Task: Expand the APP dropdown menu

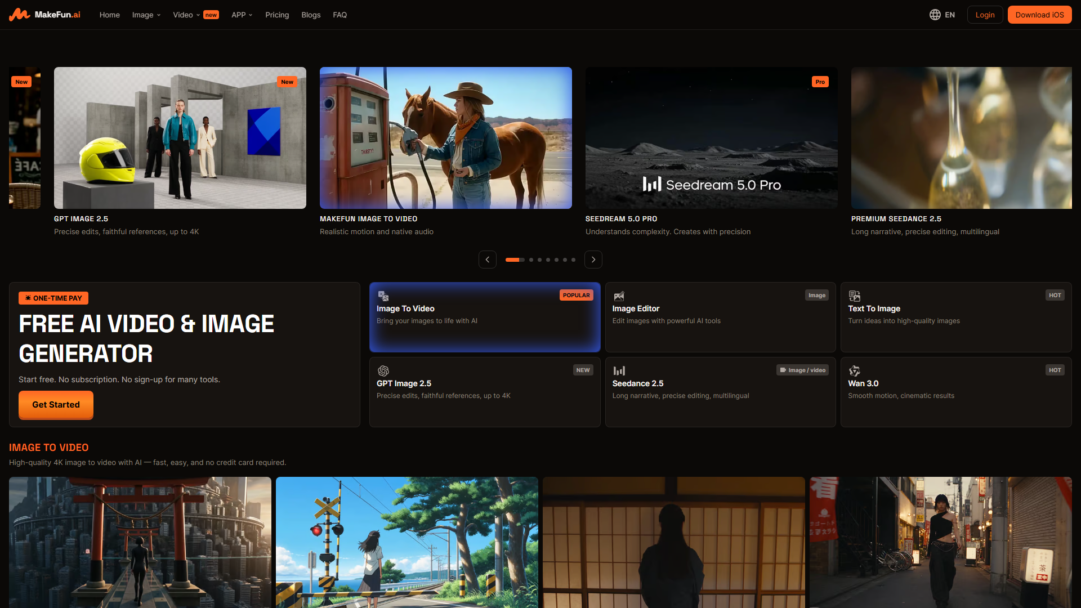Action: (242, 15)
